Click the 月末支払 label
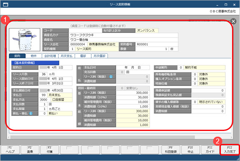This screenshot has width=240, height=161. point(55,95)
